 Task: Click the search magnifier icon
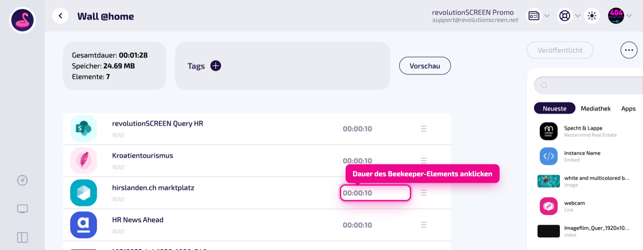click(x=544, y=85)
